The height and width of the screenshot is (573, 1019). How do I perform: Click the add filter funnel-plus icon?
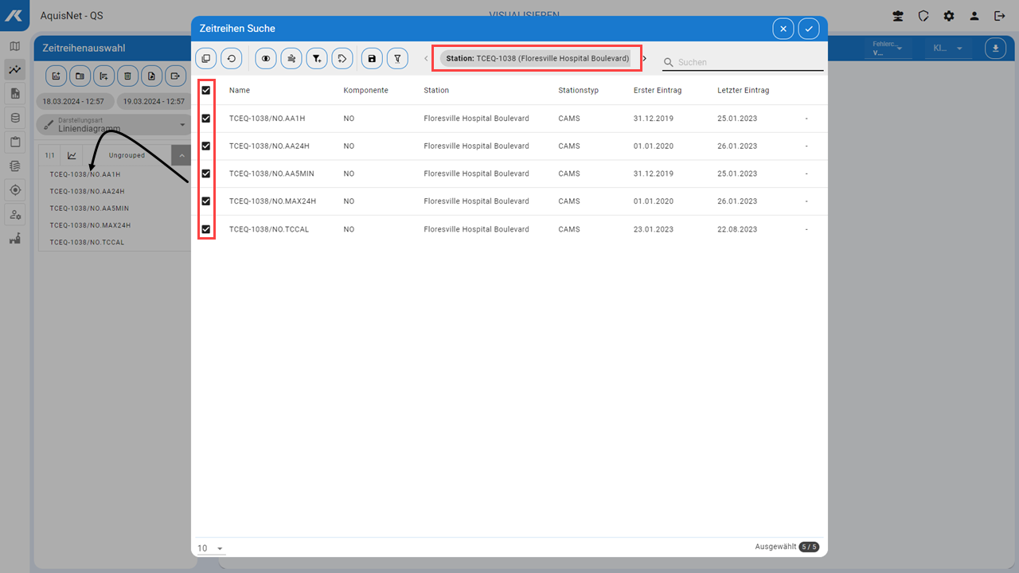point(317,58)
